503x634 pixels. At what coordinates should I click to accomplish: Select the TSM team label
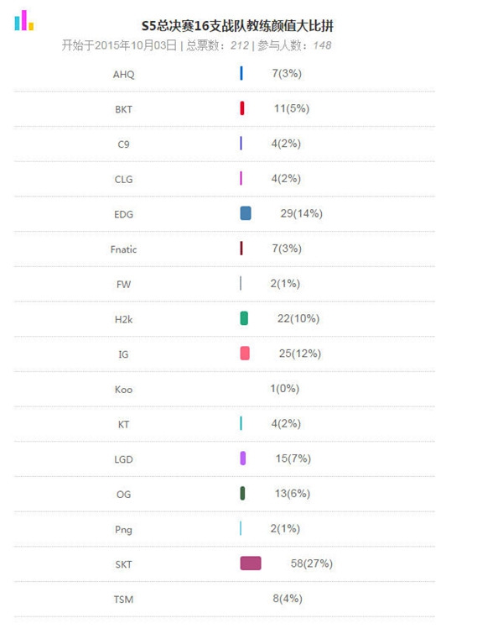click(123, 600)
